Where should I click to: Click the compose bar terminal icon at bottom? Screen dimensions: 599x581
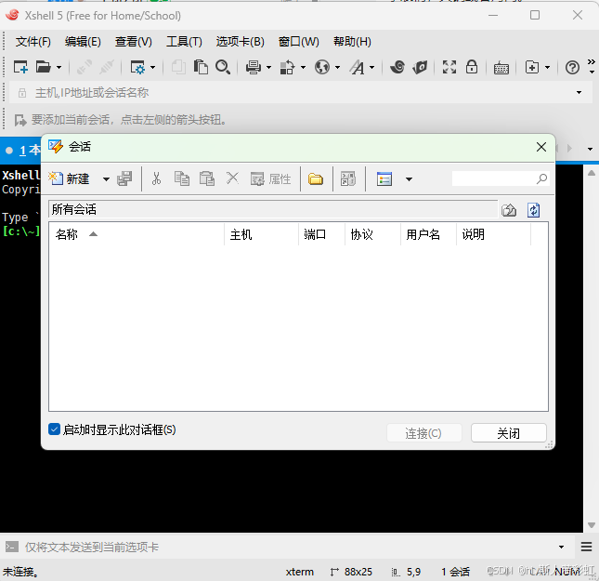[12, 547]
